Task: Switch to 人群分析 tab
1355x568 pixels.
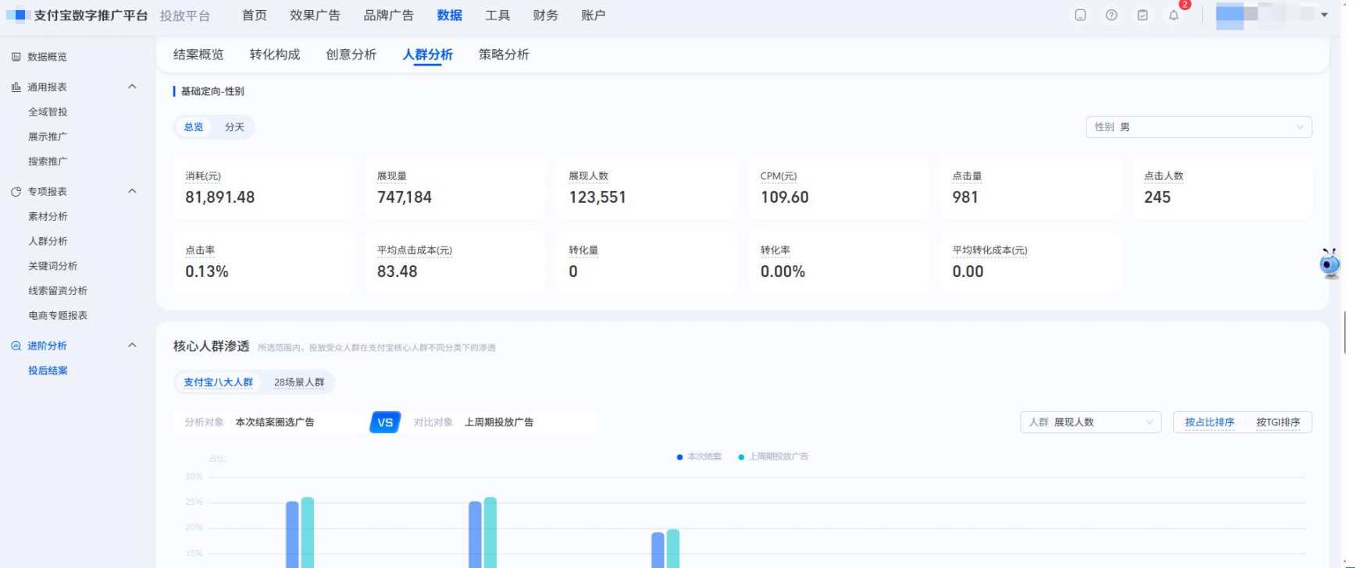Action: (427, 55)
